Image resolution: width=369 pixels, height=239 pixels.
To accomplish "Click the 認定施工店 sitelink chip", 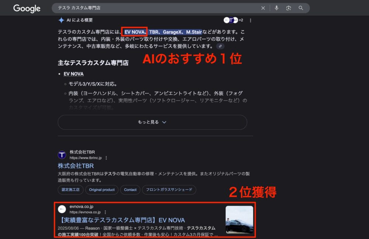I will pyautogui.click(x=70, y=190).
